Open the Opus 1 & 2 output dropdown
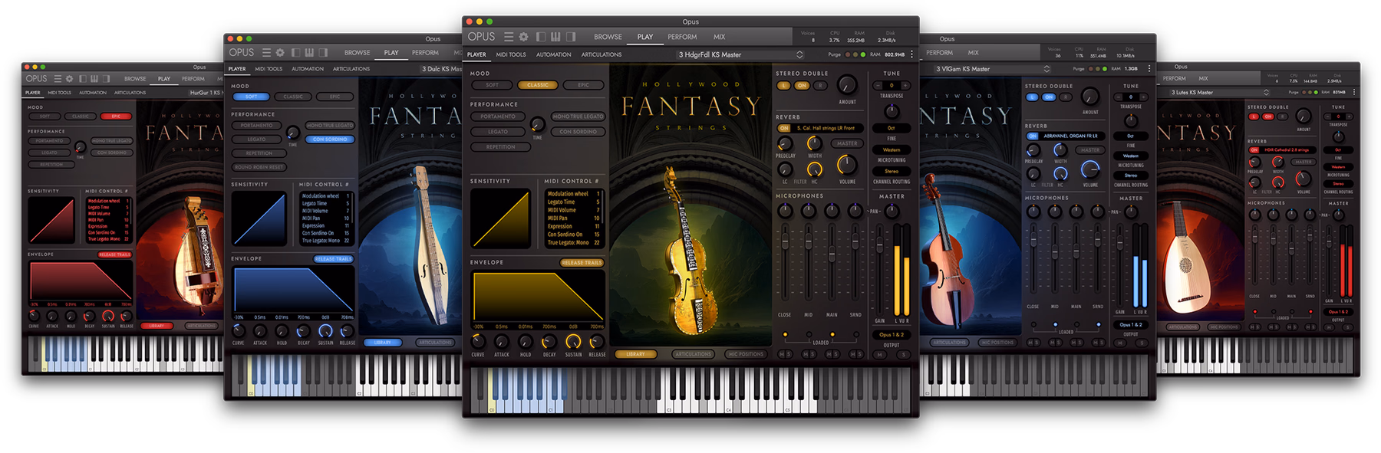The image size is (1381, 453). point(892,335)
